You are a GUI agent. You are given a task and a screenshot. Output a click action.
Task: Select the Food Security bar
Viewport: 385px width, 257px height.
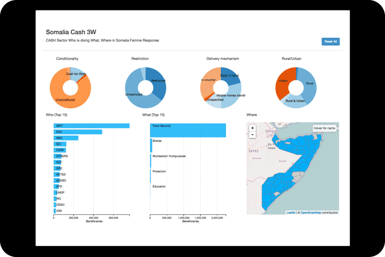coord(188,130)
